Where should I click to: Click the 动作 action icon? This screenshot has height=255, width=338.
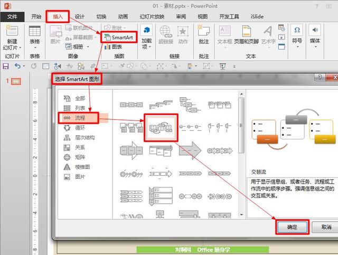tap(183, 32)
